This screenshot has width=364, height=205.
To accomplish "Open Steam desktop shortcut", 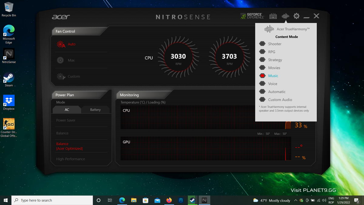I will [x=9, y=80].
